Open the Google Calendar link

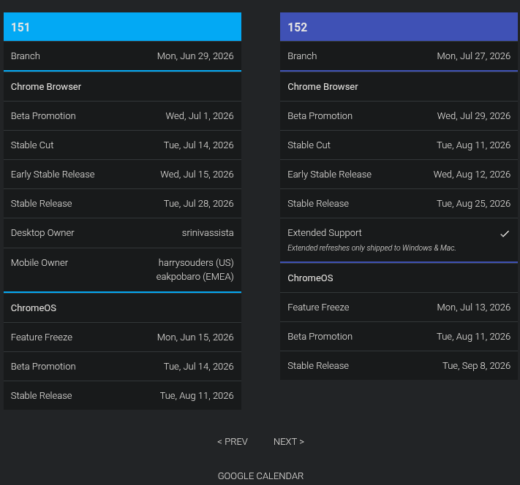(260, 476)
